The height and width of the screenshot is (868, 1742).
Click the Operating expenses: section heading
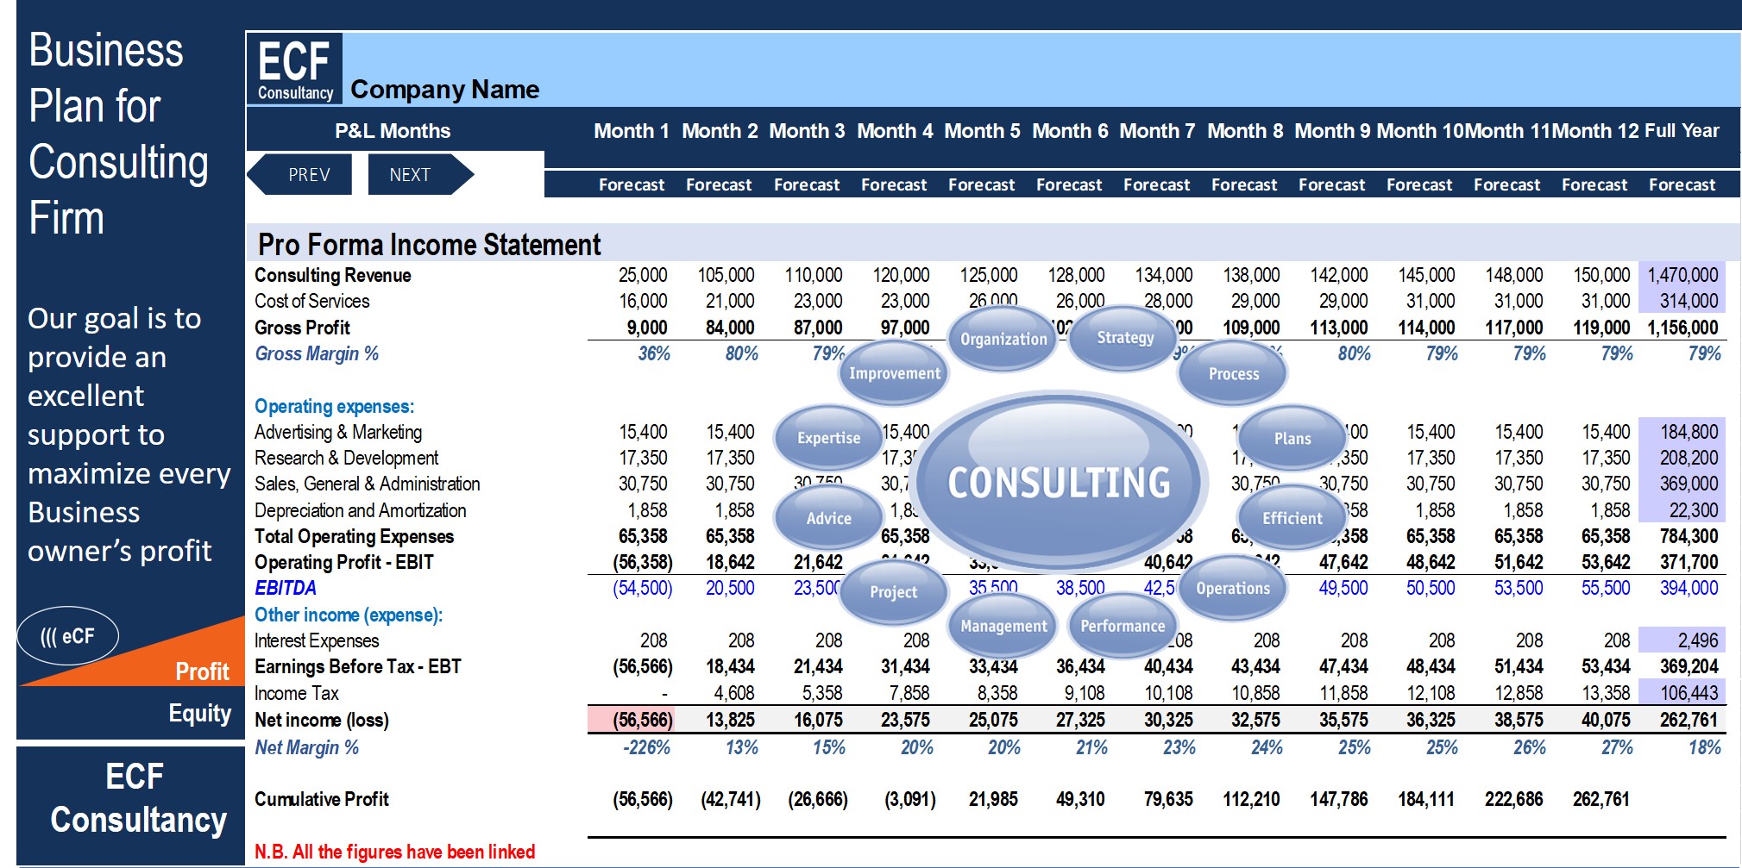pos(334,406)
